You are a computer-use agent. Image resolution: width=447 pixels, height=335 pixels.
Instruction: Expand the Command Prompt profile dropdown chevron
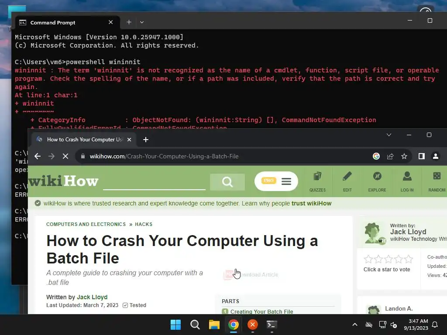coord(142,22)
